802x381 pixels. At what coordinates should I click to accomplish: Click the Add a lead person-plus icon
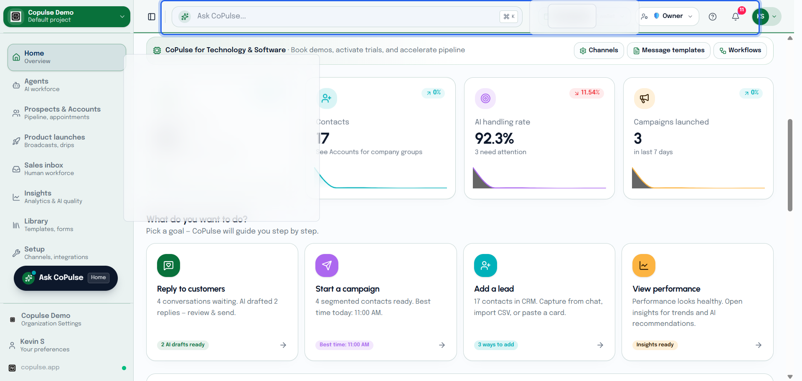(x=485, y=265)
